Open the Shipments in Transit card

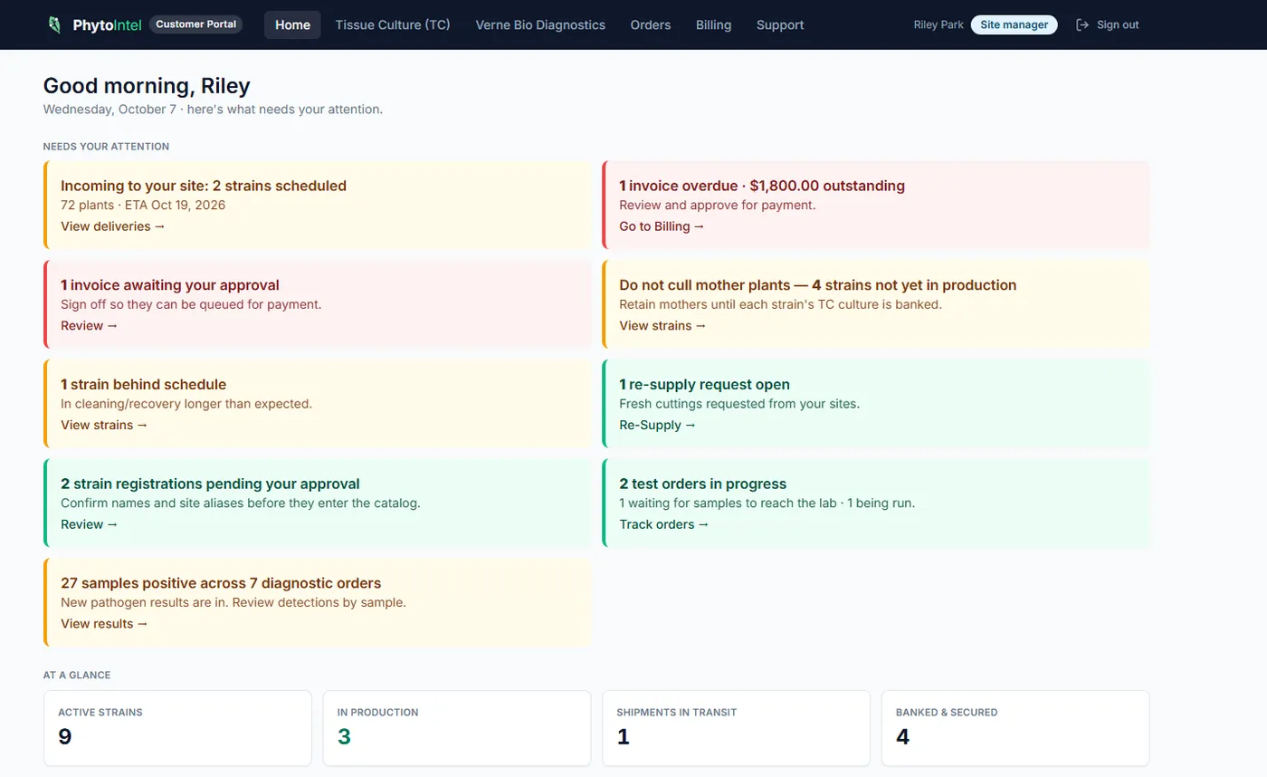click(x=736, y=728)
